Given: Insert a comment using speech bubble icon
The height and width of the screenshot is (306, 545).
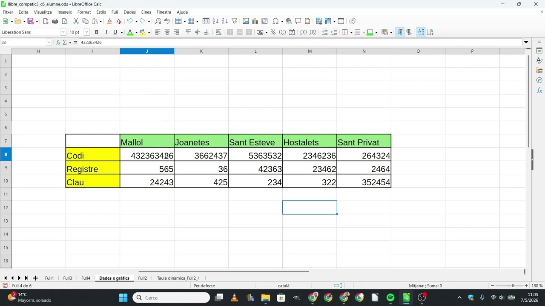Looking at the screenshot, I should (298, 21).
